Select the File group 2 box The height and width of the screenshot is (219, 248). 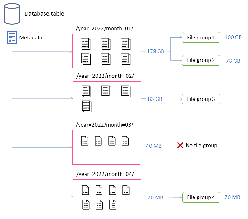(201, 60)
